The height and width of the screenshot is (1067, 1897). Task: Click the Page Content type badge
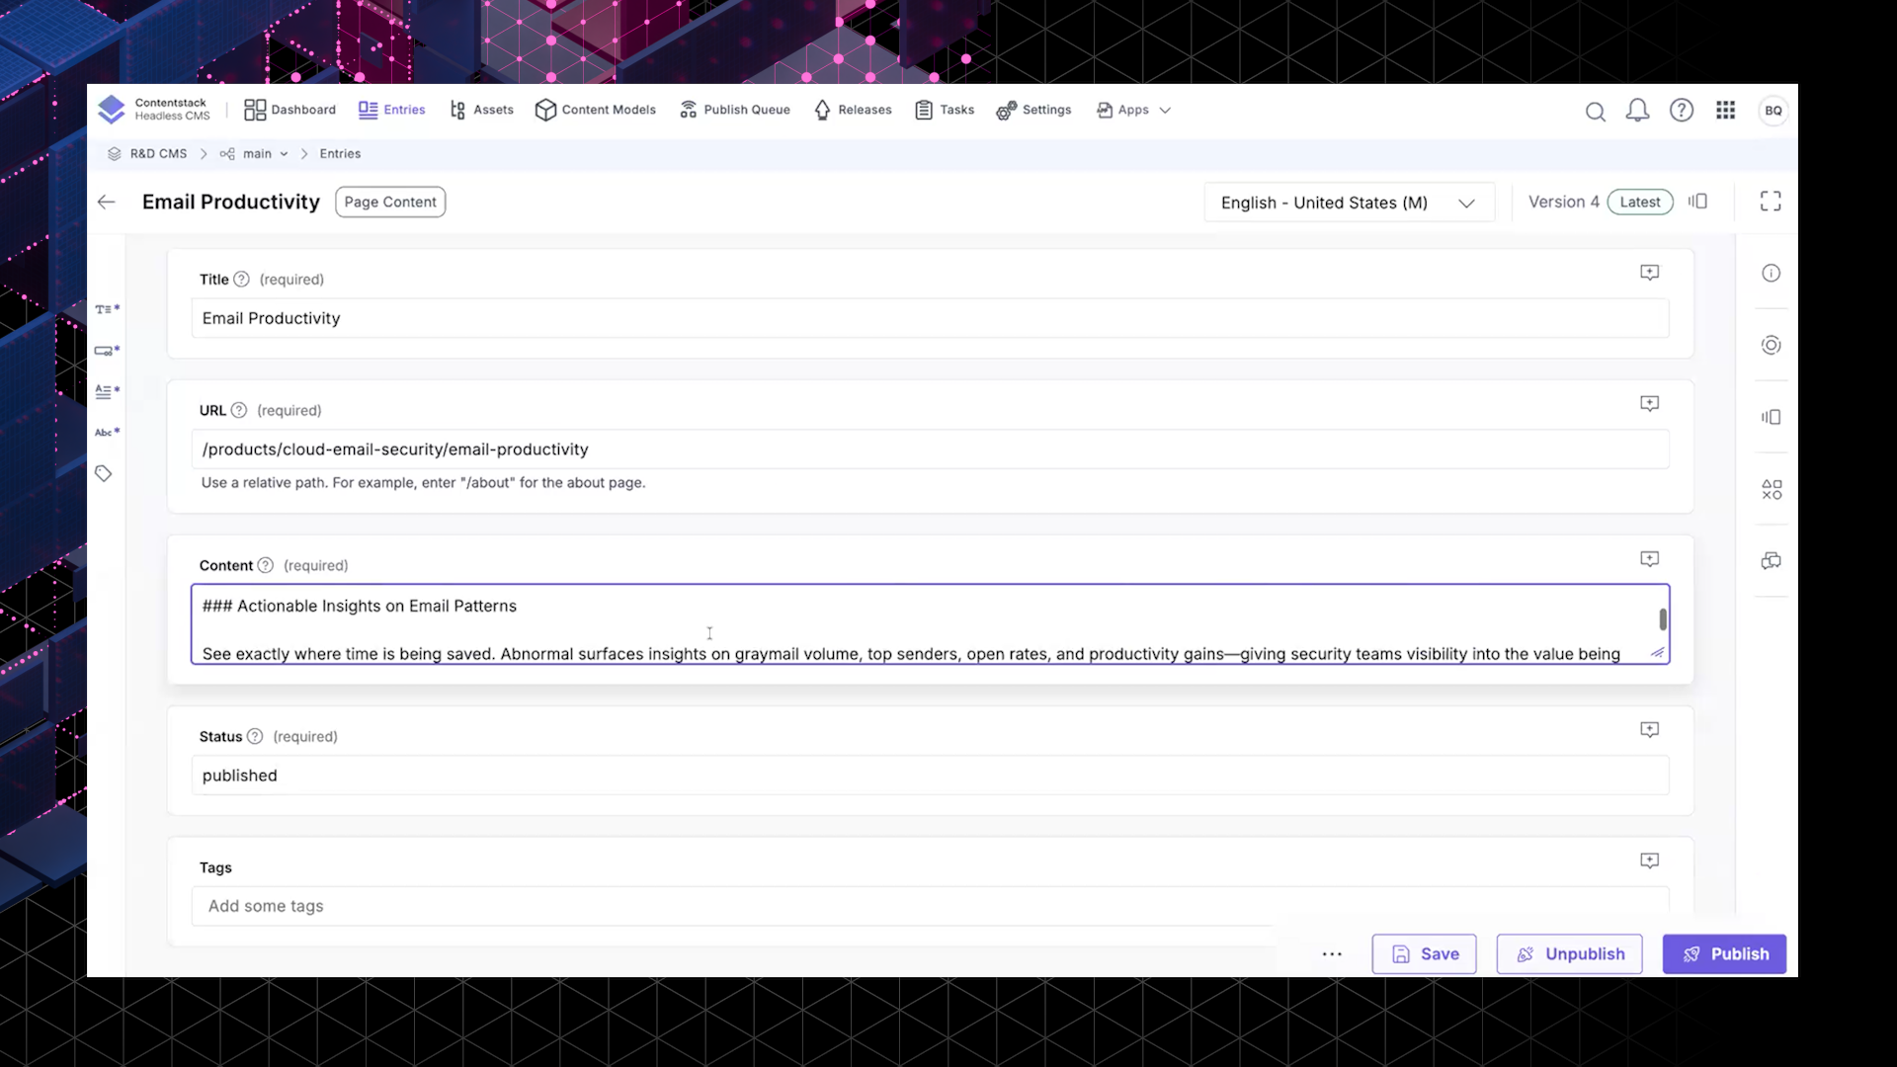(390, 202)
